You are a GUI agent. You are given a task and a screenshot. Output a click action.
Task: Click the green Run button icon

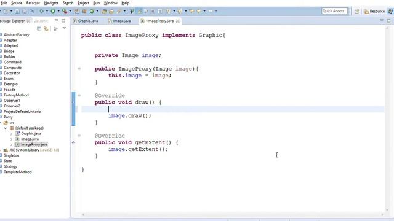pyautogui.click(x=53, y=11)
